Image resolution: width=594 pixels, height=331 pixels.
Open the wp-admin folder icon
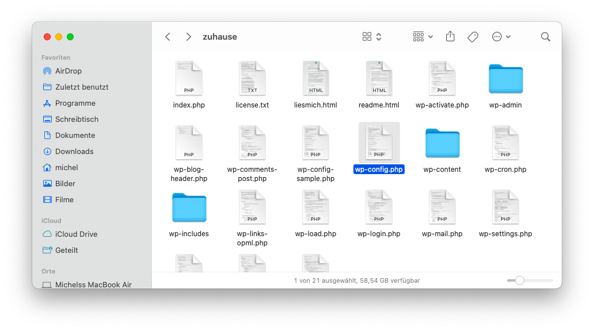(x=505, y=79)
